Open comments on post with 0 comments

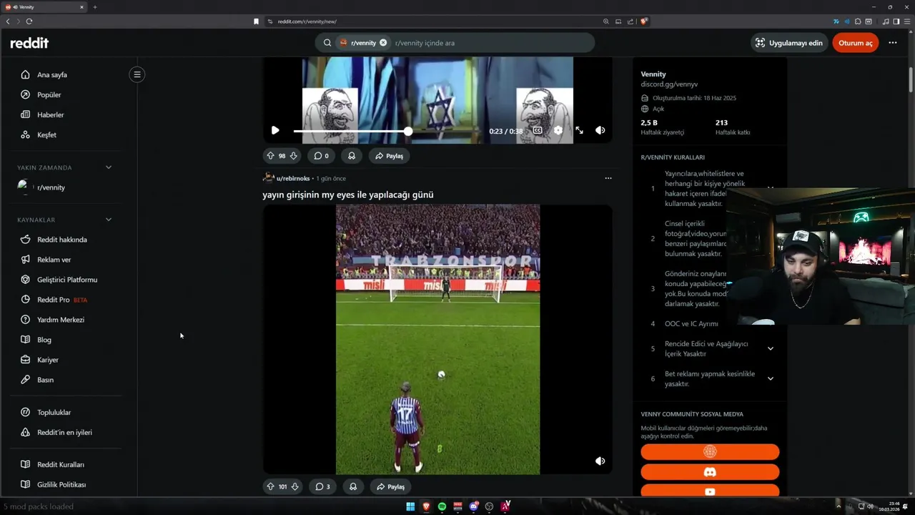pyautogui.click(x=322, y=155)
